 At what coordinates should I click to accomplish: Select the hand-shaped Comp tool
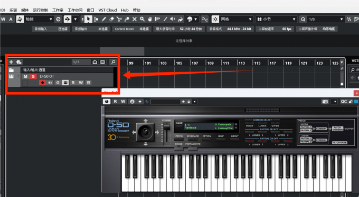150,19
